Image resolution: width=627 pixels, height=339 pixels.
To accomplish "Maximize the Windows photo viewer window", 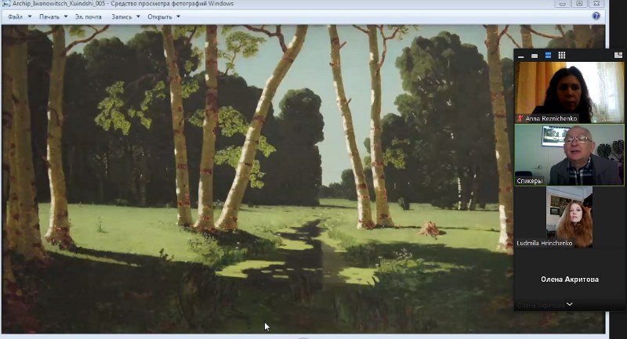I will pyautogui.click(x=580, y=4).
